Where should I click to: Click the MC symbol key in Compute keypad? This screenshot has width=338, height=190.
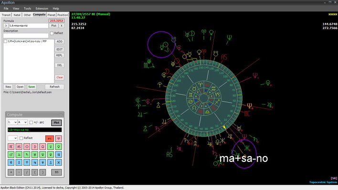(11, 147)
